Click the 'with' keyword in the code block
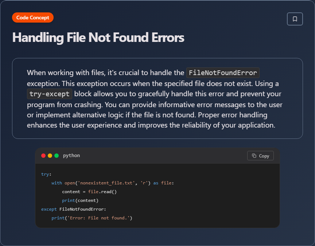Image resolution: width=315 pixels, height=246 pixels. (x=57, y=183)
